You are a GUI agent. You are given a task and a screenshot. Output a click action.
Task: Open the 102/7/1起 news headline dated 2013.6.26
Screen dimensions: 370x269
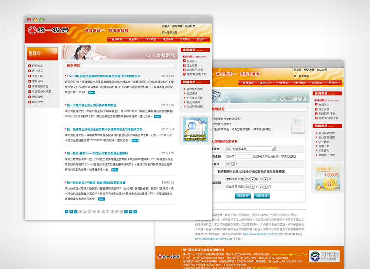[x=104, y=76]
